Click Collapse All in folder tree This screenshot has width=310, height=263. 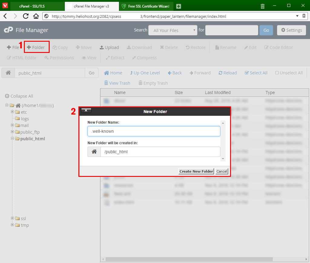pos(19,96)
